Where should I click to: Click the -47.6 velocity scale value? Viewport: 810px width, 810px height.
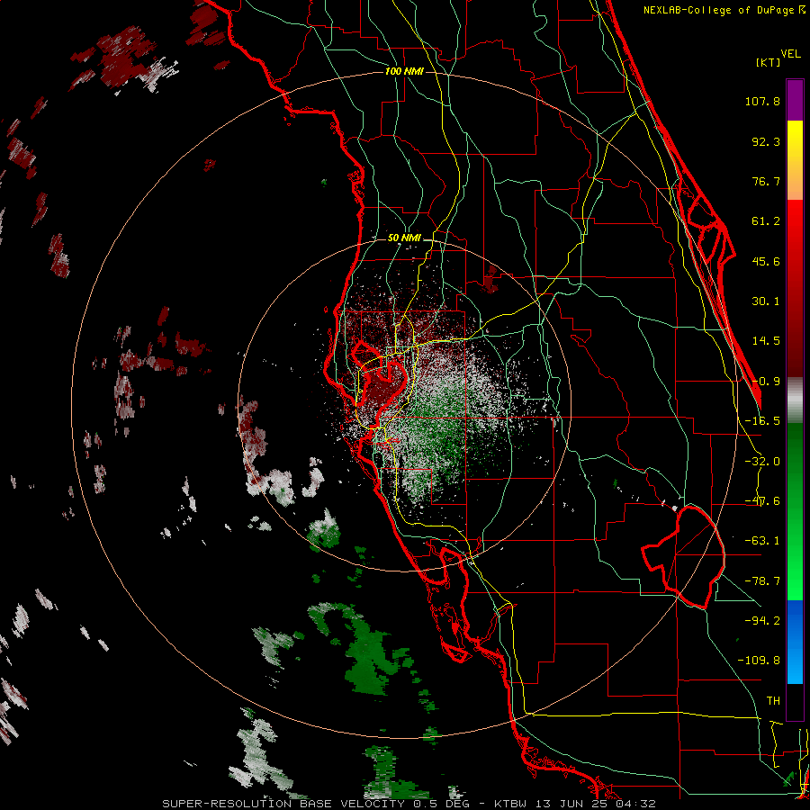point(762,501)
